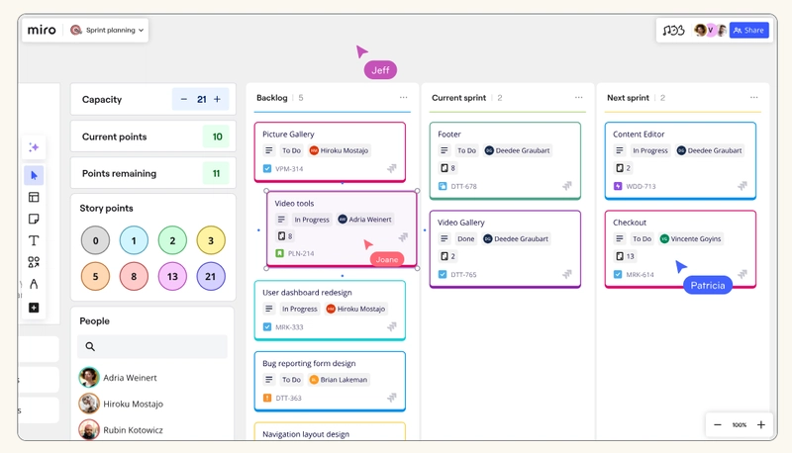Click the People search field
The height and width of the screenshot is (453, 792).
(151, 346)
